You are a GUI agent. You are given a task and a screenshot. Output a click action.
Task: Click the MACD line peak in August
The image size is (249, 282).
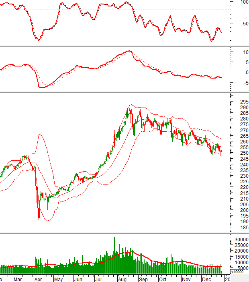tap(129, 51)
